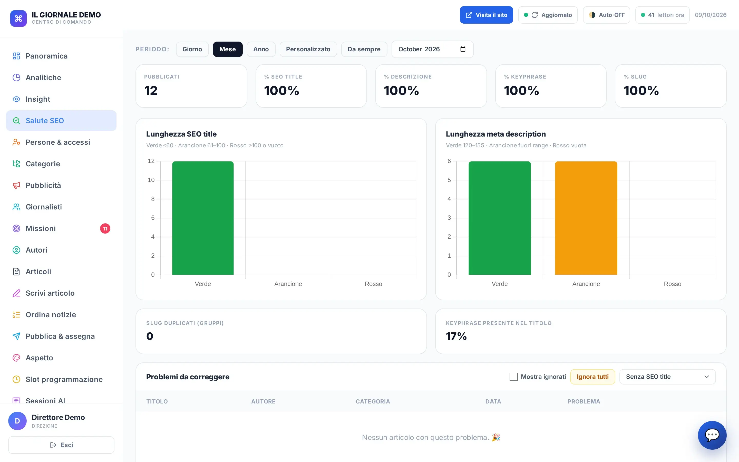Click the PROBLEMA column header
739x462 pixels.
584,401
